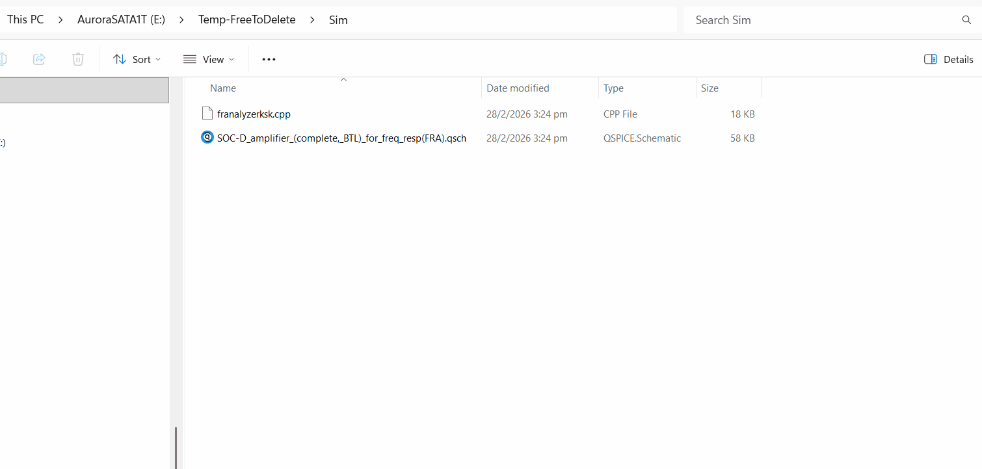Click the Search Sim input field

click(819, 20)
